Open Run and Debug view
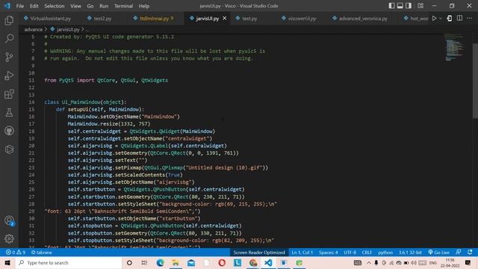This screenshot has width=478, height=269. [9, 75]
